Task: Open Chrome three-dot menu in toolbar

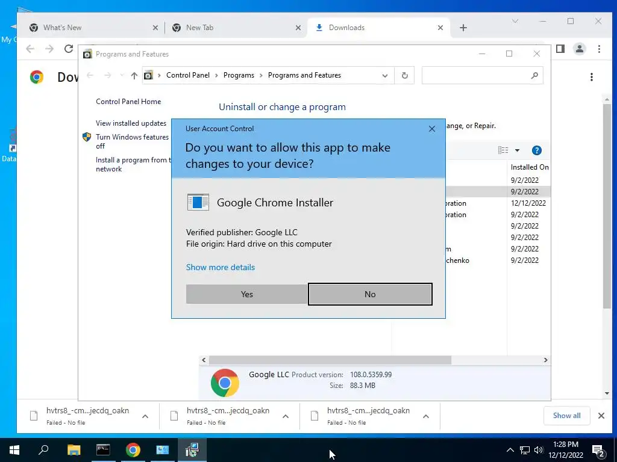Action: [599, 49]
